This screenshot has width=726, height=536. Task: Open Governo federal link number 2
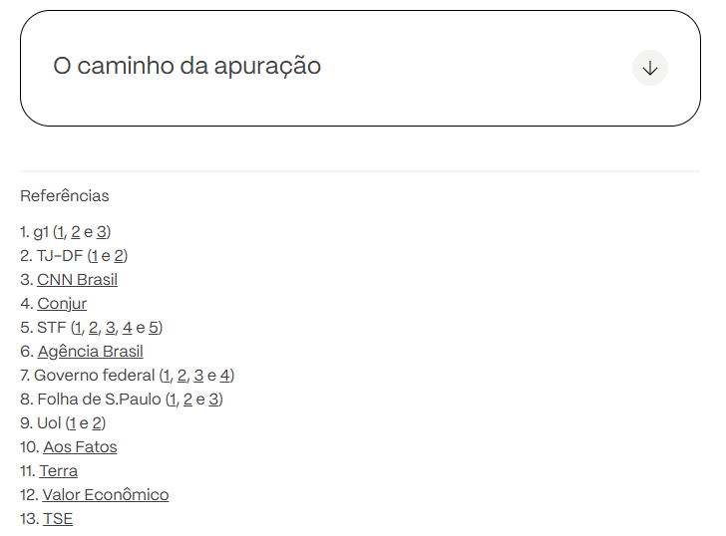pyautogui.click(x=181, y=375)
